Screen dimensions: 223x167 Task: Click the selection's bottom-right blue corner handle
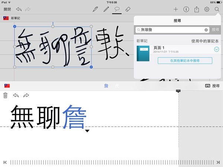[x=91, y=67]
